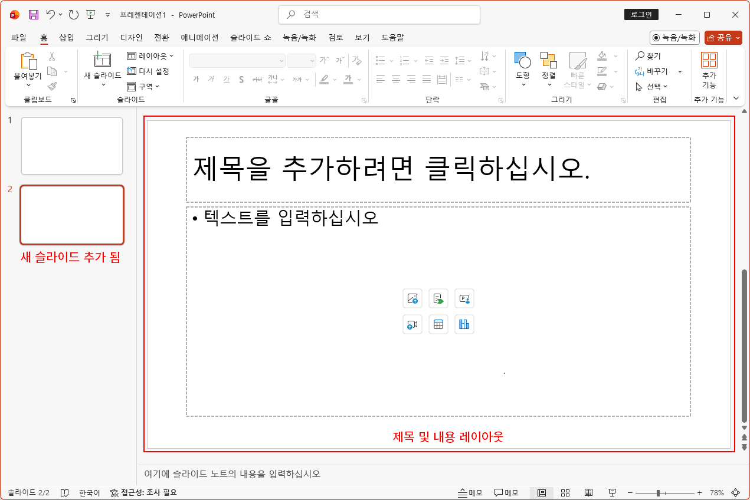
Task: Insert a video using the placeholder icon
Action: pyautogui.click(x=412, y=324)
